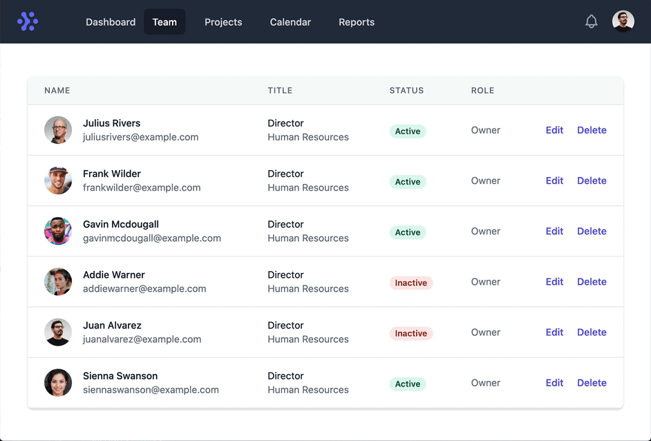The image size is (651, 441).
Task: Click the purple app logo
Action: pos(28,22)
